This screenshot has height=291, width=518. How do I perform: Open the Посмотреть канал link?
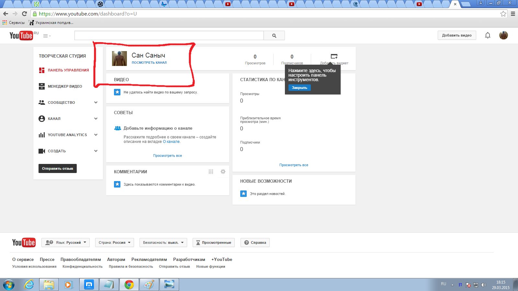[x=149, y=63]
